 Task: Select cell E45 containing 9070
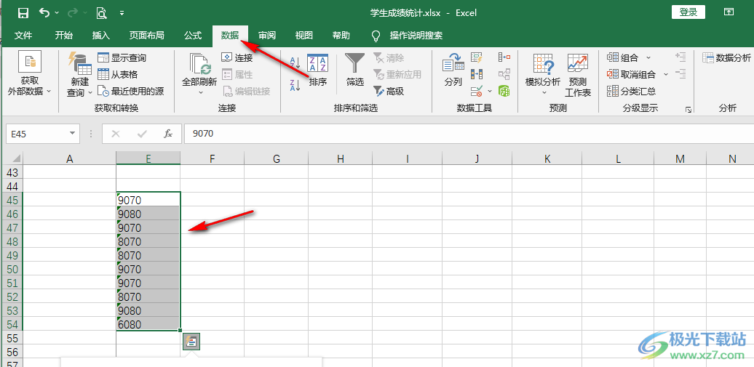[148, 199]
